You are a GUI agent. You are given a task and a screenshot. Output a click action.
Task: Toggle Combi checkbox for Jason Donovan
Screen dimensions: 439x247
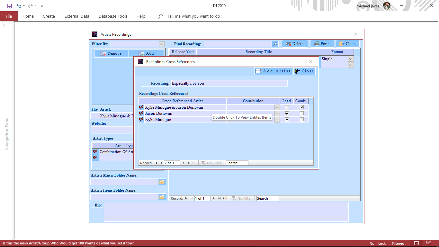click(x=302, y=113)
